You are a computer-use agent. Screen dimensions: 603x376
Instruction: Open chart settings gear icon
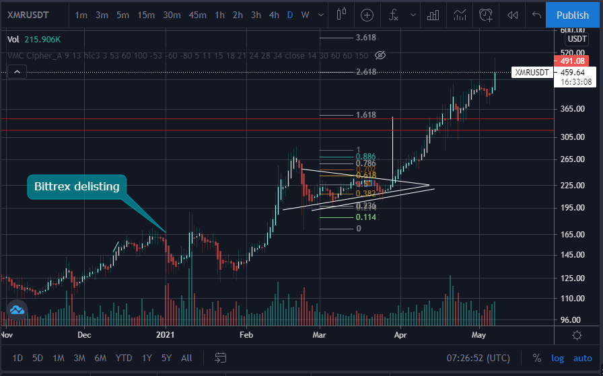[577, 335]
